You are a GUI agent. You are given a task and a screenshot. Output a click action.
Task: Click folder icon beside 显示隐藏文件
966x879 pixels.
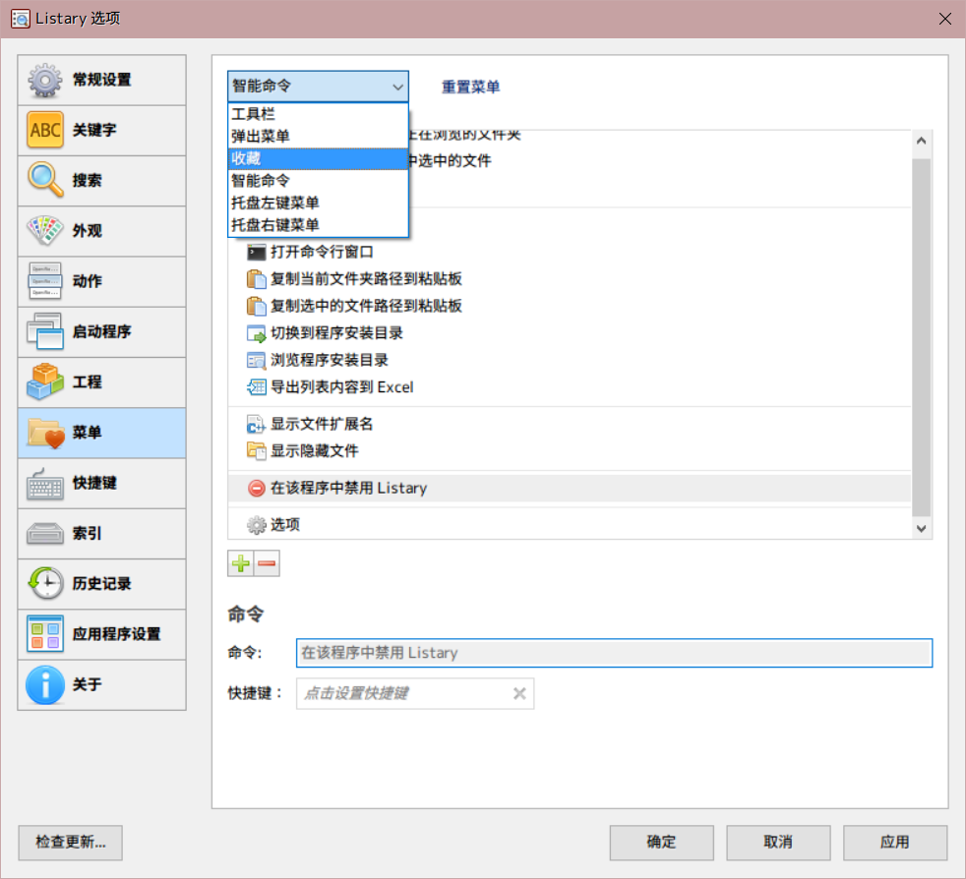point(257,451)
